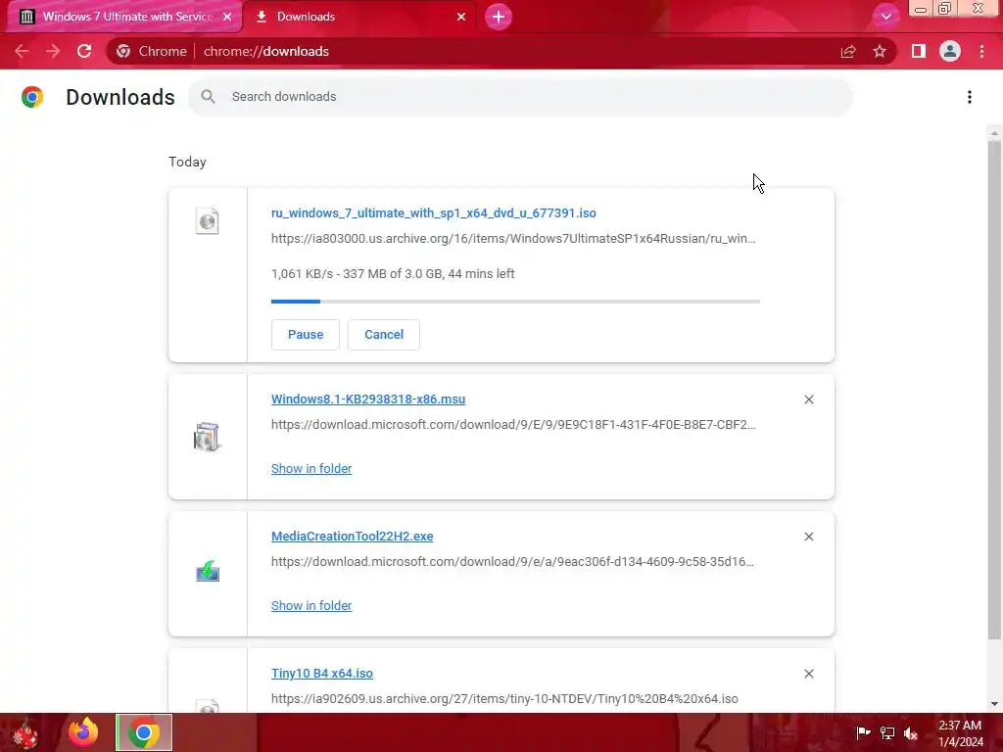
Task: Bookmark this page with the star icon
Action: 880,51
